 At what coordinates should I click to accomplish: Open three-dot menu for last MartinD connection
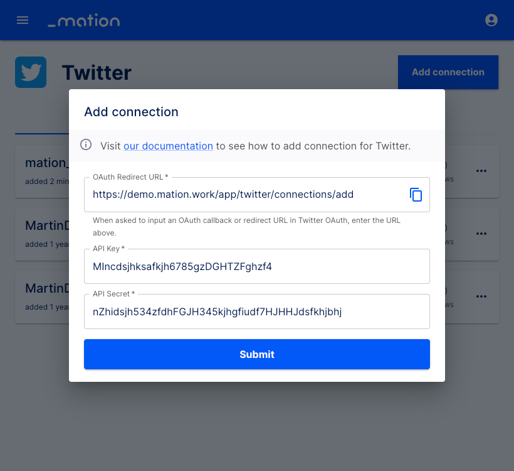coord(481,296)
